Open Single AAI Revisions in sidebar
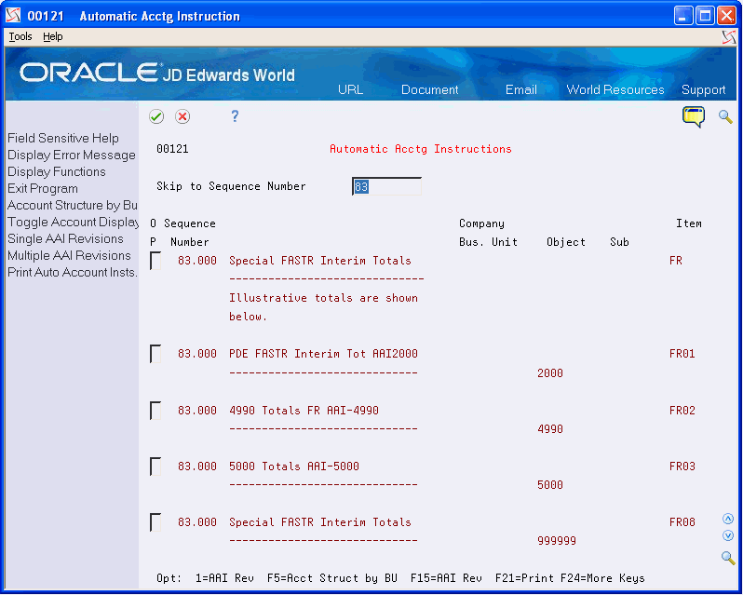743x595 pixels. [x=65, y=238]
